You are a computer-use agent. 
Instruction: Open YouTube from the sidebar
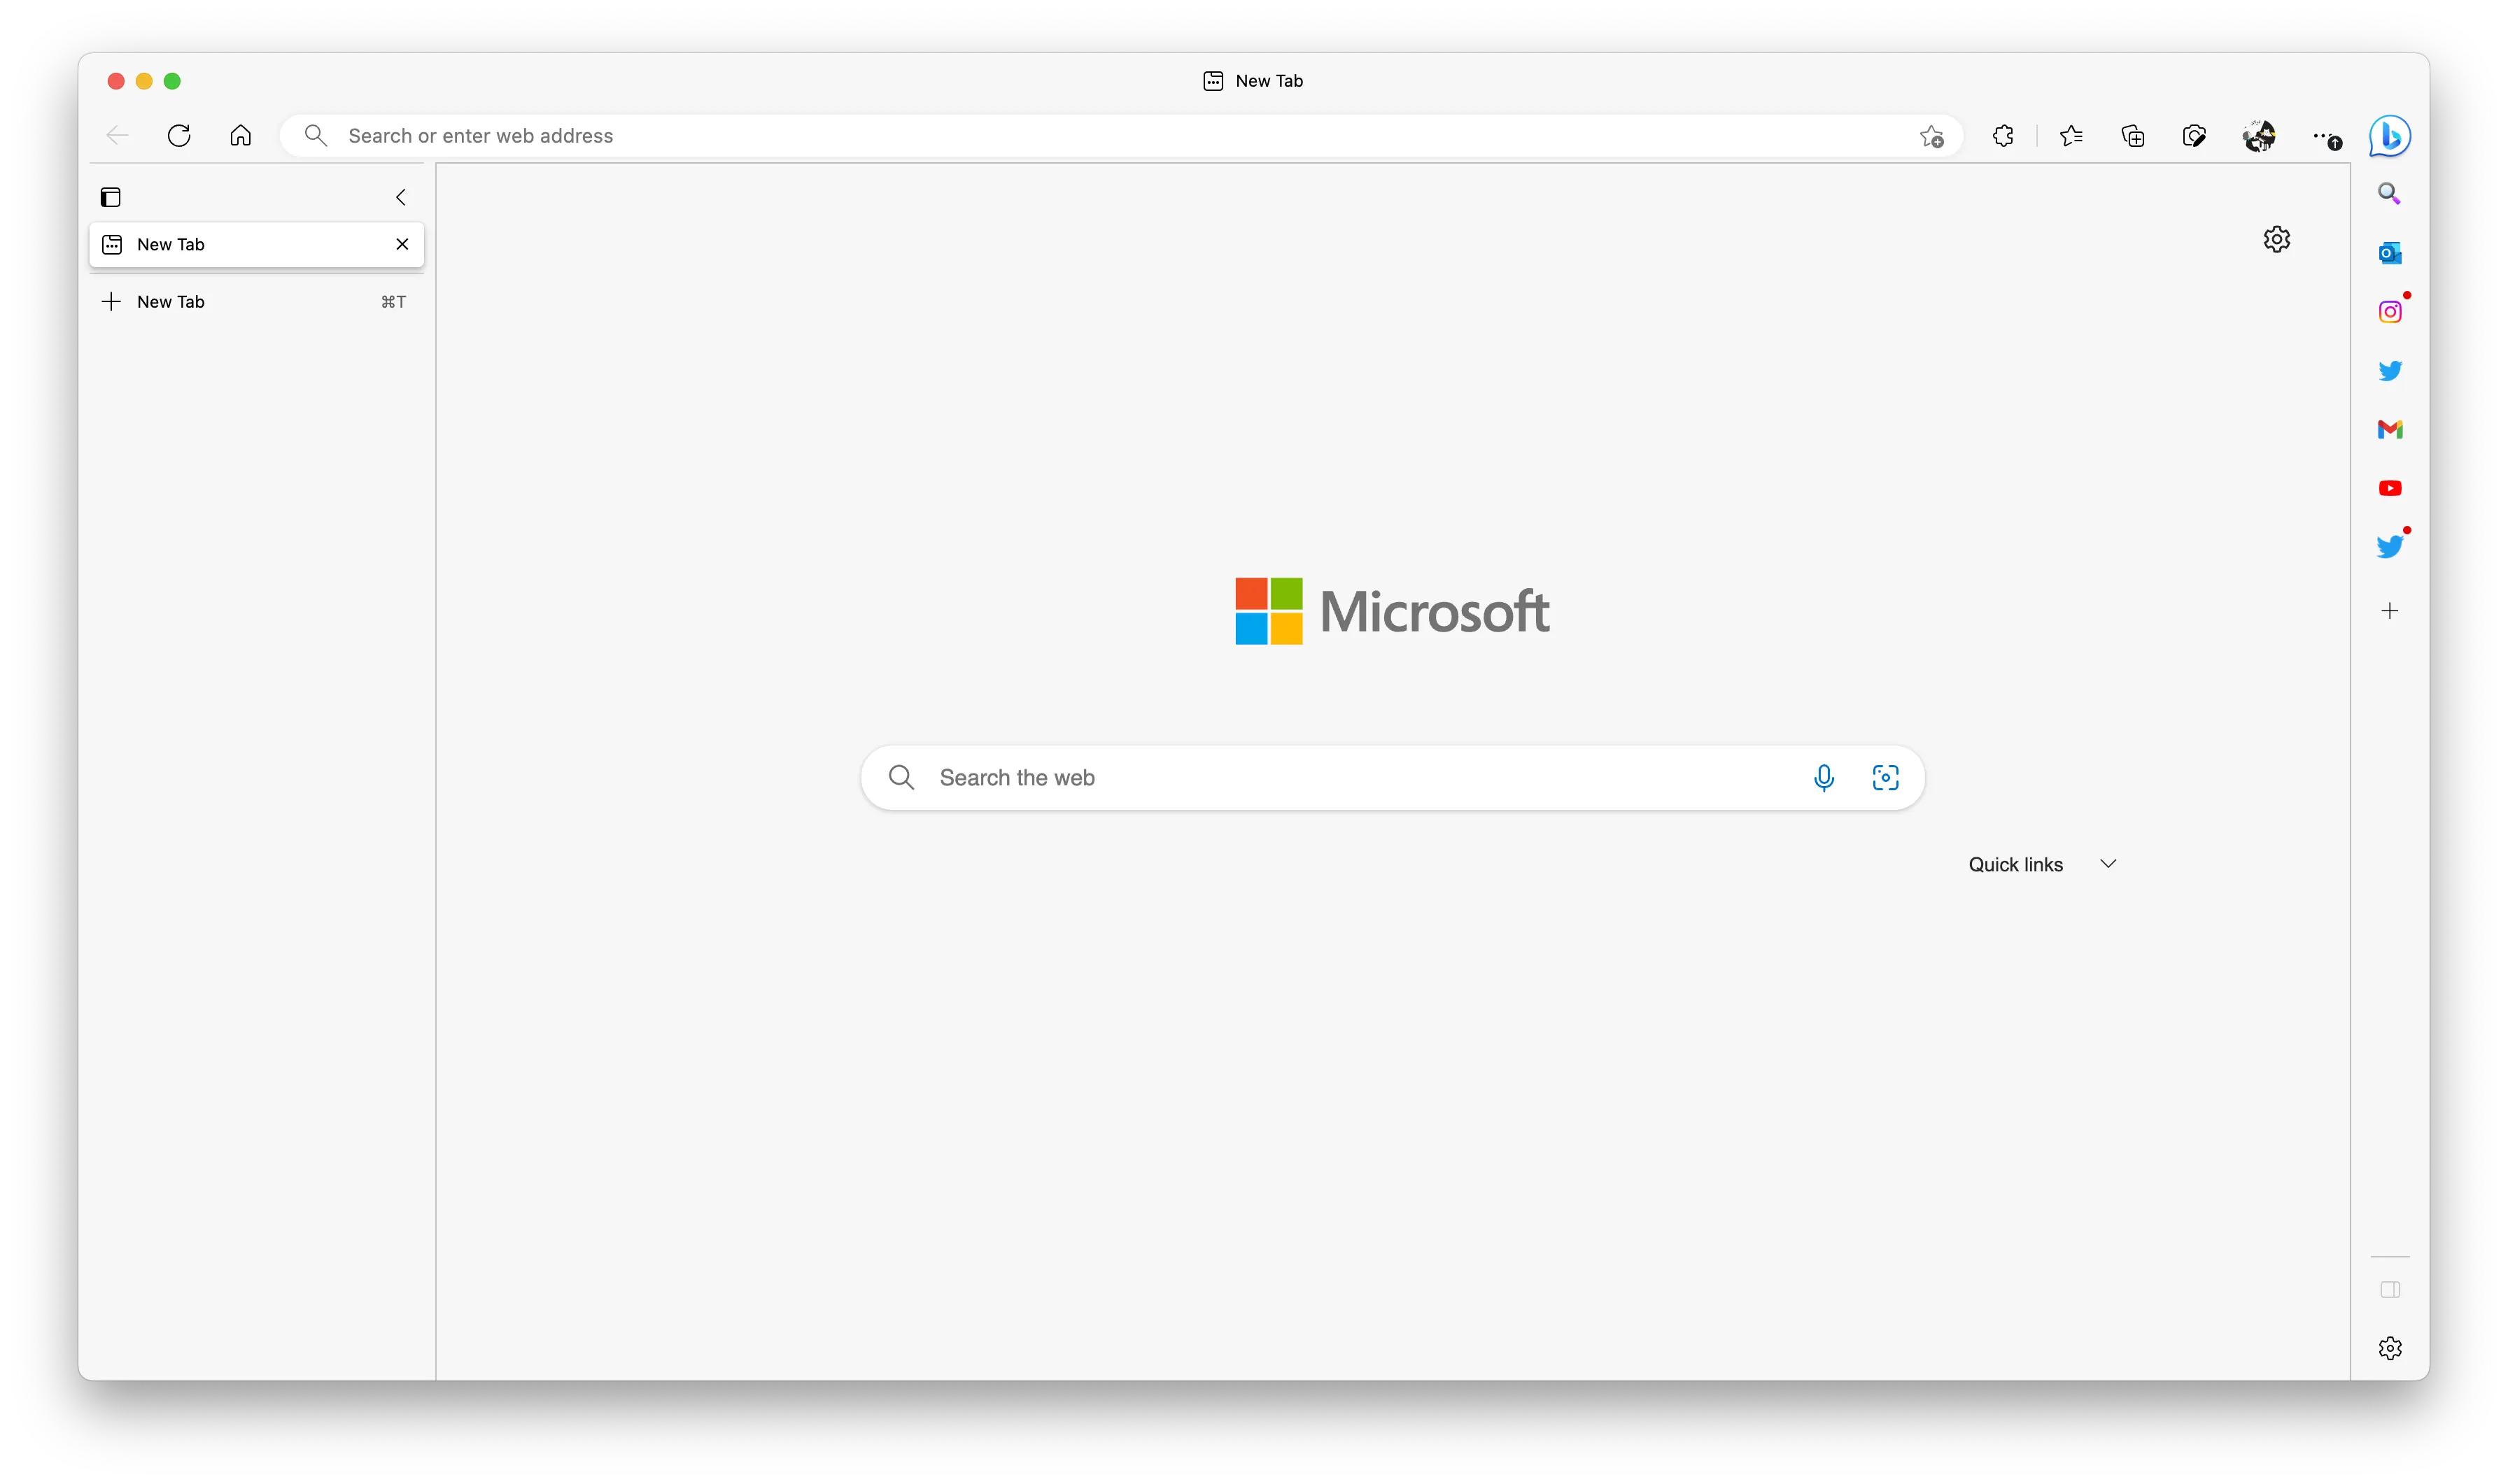[2389, 488]
